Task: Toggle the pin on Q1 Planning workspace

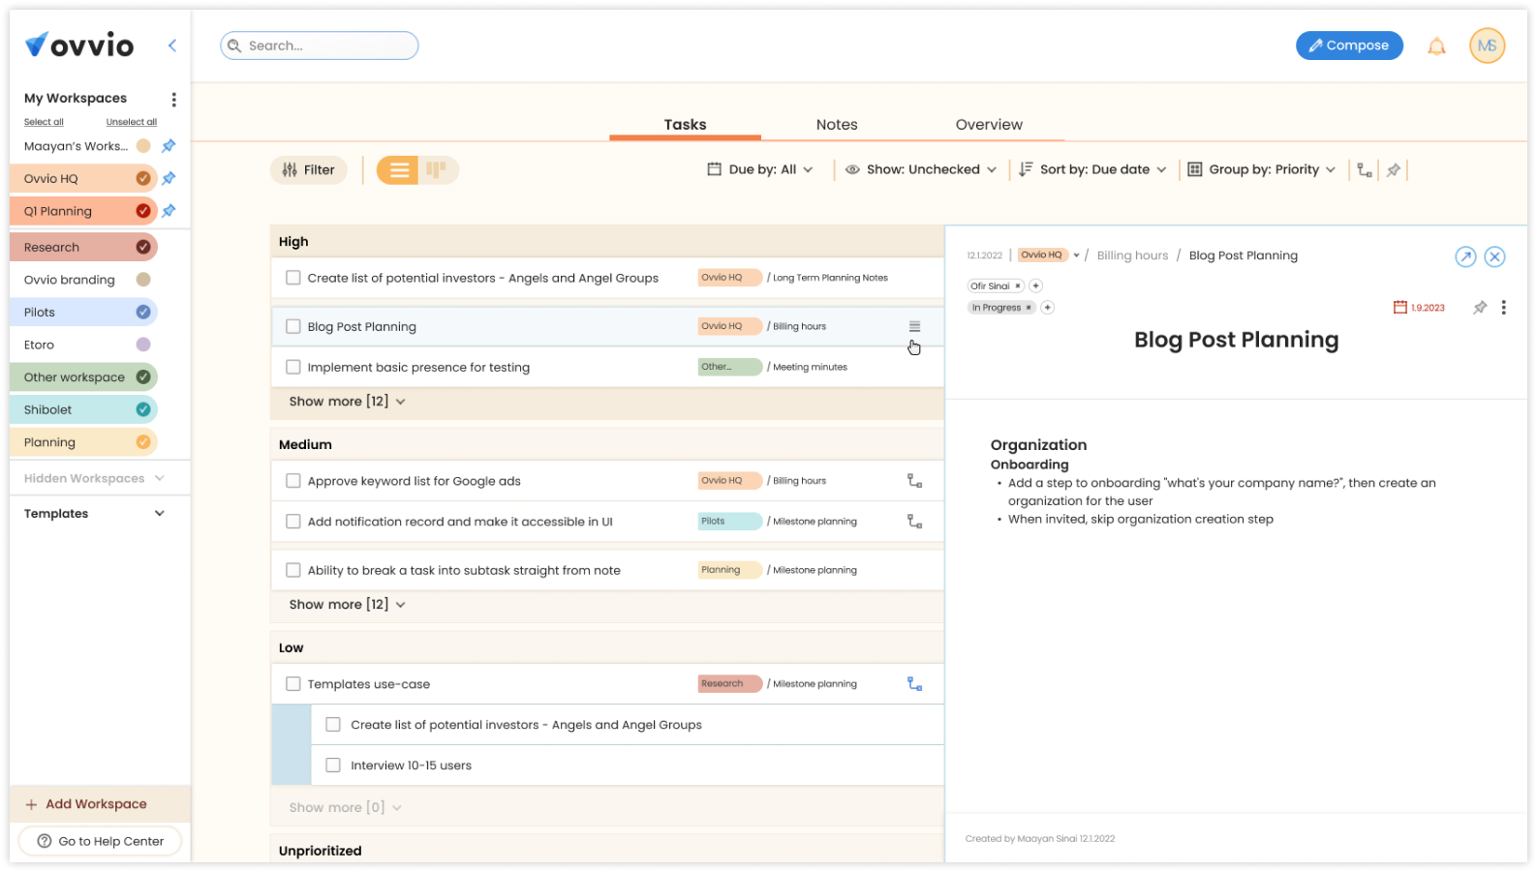Action: click(169, 211)
